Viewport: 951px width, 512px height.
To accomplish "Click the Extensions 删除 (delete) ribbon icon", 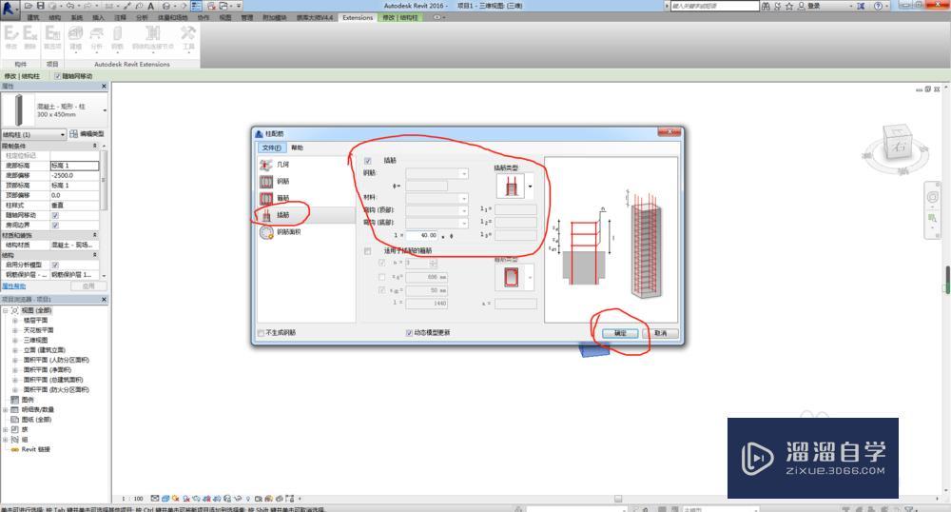I will (x=29, y=36).
